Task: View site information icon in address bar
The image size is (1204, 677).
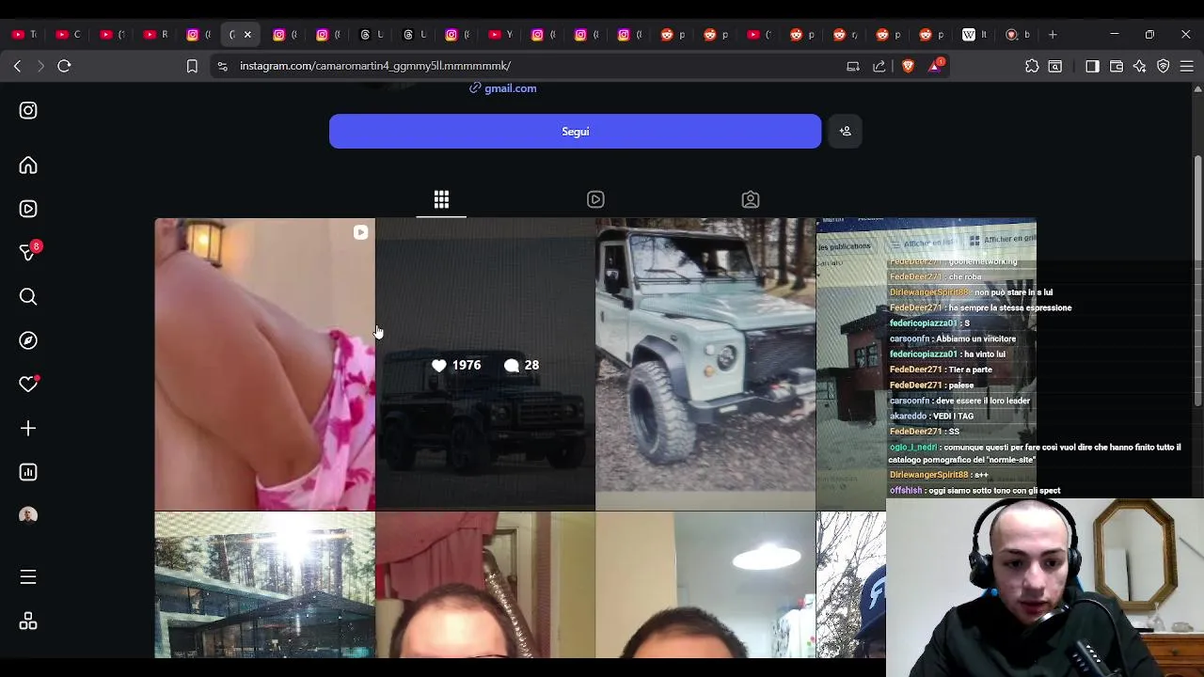Action: [x=222, y=66]
